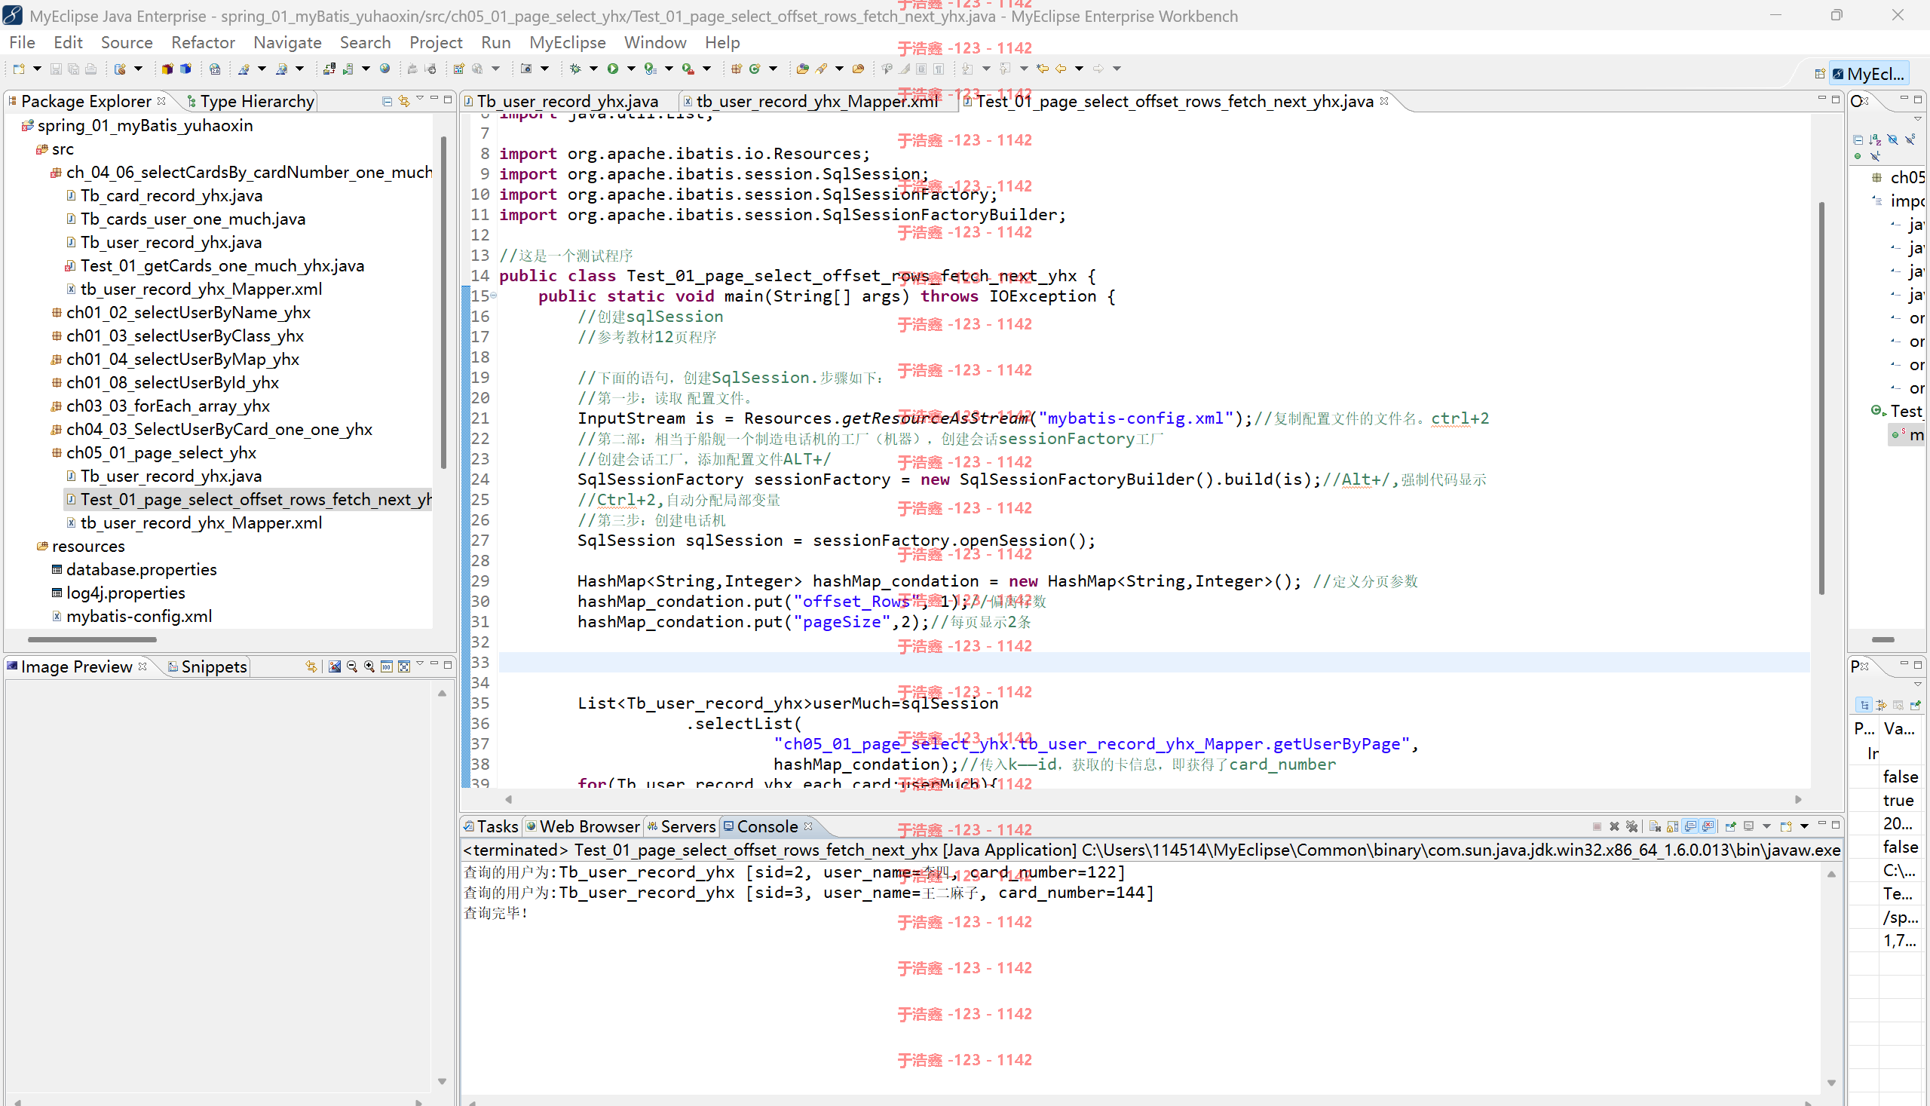Open the Navigate menu
This screenshot has width=1930, height=1106.
(x=287, y=42)
